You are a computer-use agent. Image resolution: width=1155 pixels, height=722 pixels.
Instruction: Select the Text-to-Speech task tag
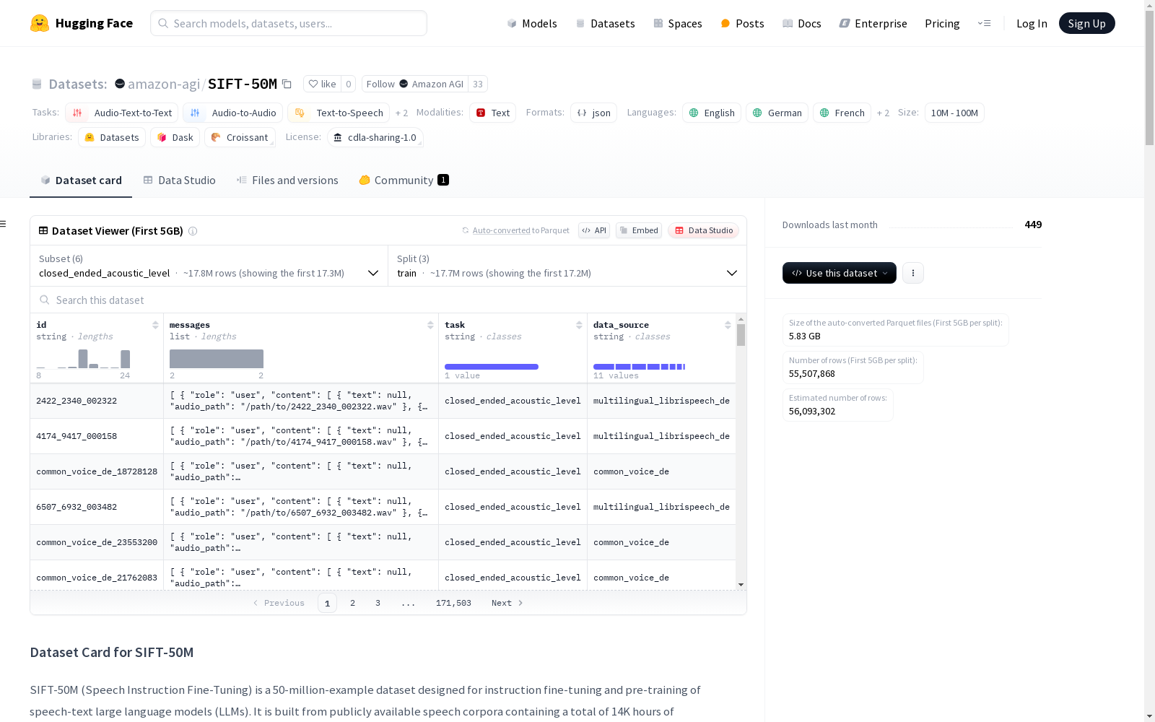coord(339,113)
